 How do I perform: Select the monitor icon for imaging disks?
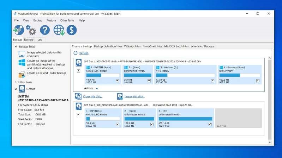(x=22, y=54)
